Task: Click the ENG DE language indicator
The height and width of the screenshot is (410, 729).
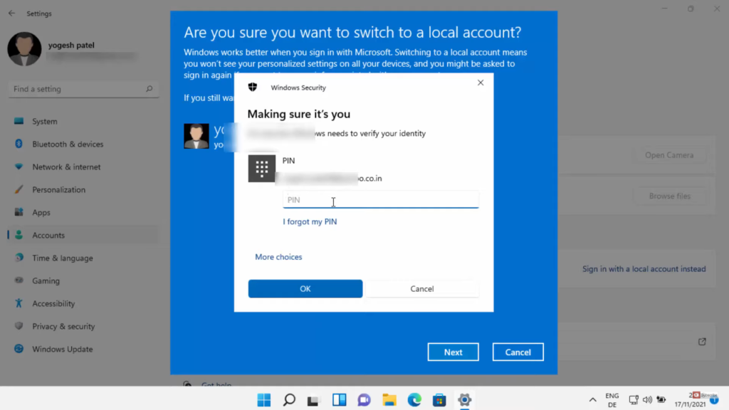Action: 612,400
